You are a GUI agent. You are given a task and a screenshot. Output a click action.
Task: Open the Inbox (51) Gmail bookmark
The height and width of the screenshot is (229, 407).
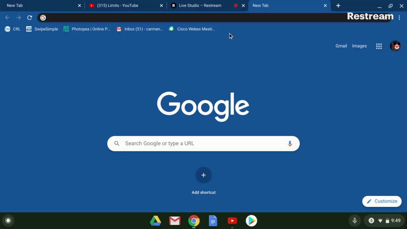(140, 29)
